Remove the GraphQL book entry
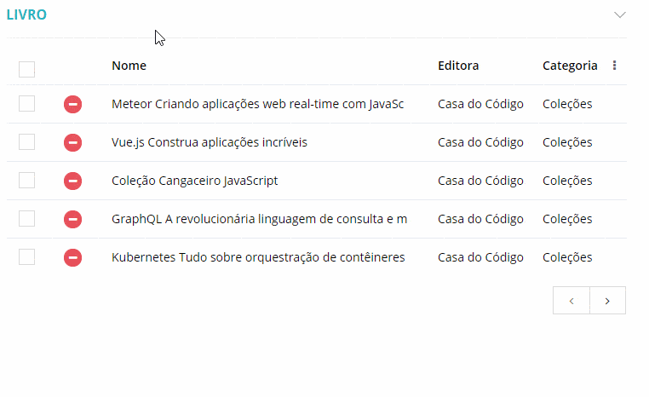The image size is (649, 397). pos(72,219)
